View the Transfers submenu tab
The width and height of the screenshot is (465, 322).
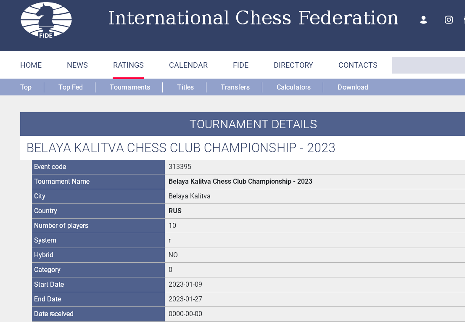(235, 87)
